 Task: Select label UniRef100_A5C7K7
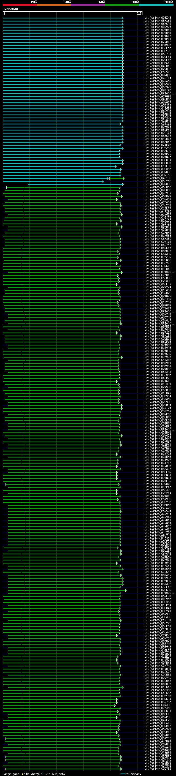tap(158, 54)
